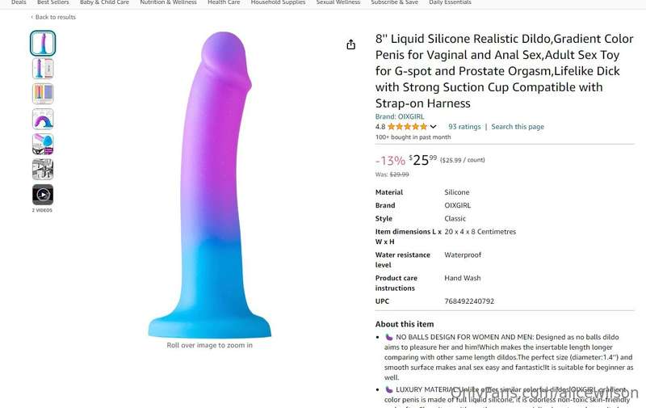Select the first product thumbnail
646x408 pixels.
43,44
